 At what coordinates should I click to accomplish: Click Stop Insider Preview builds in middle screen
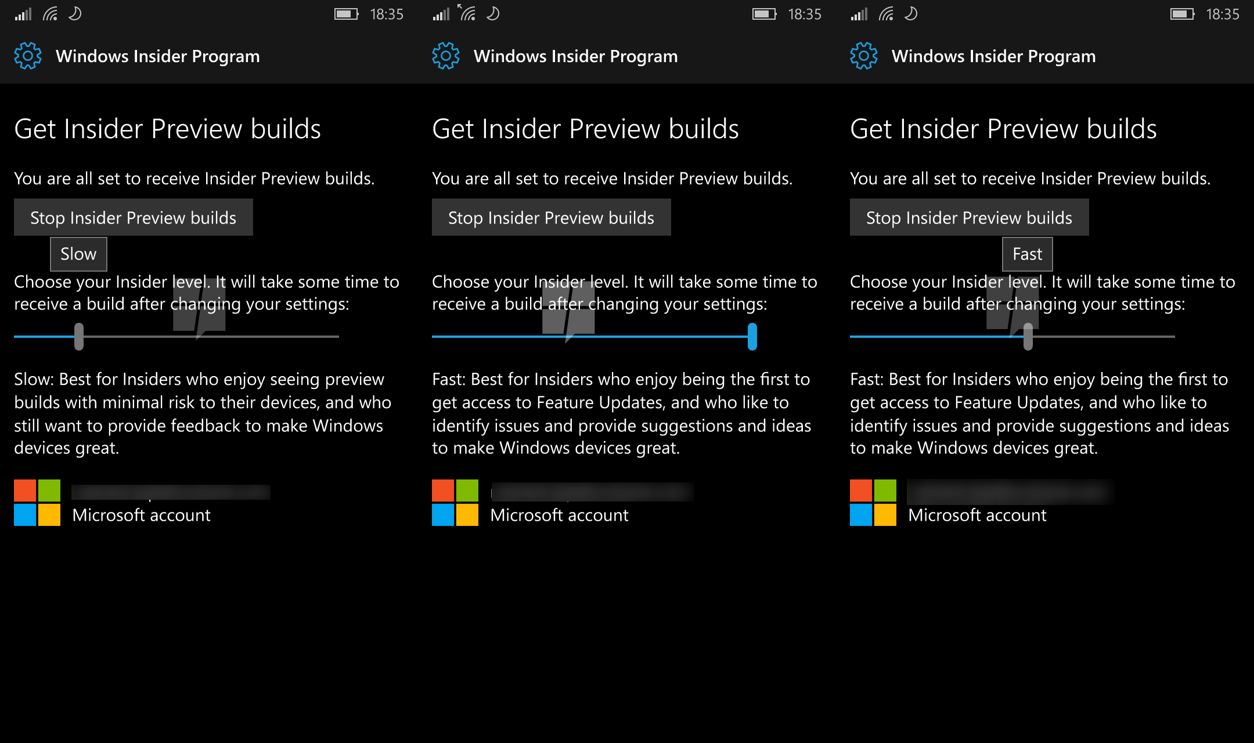(552, 217)
